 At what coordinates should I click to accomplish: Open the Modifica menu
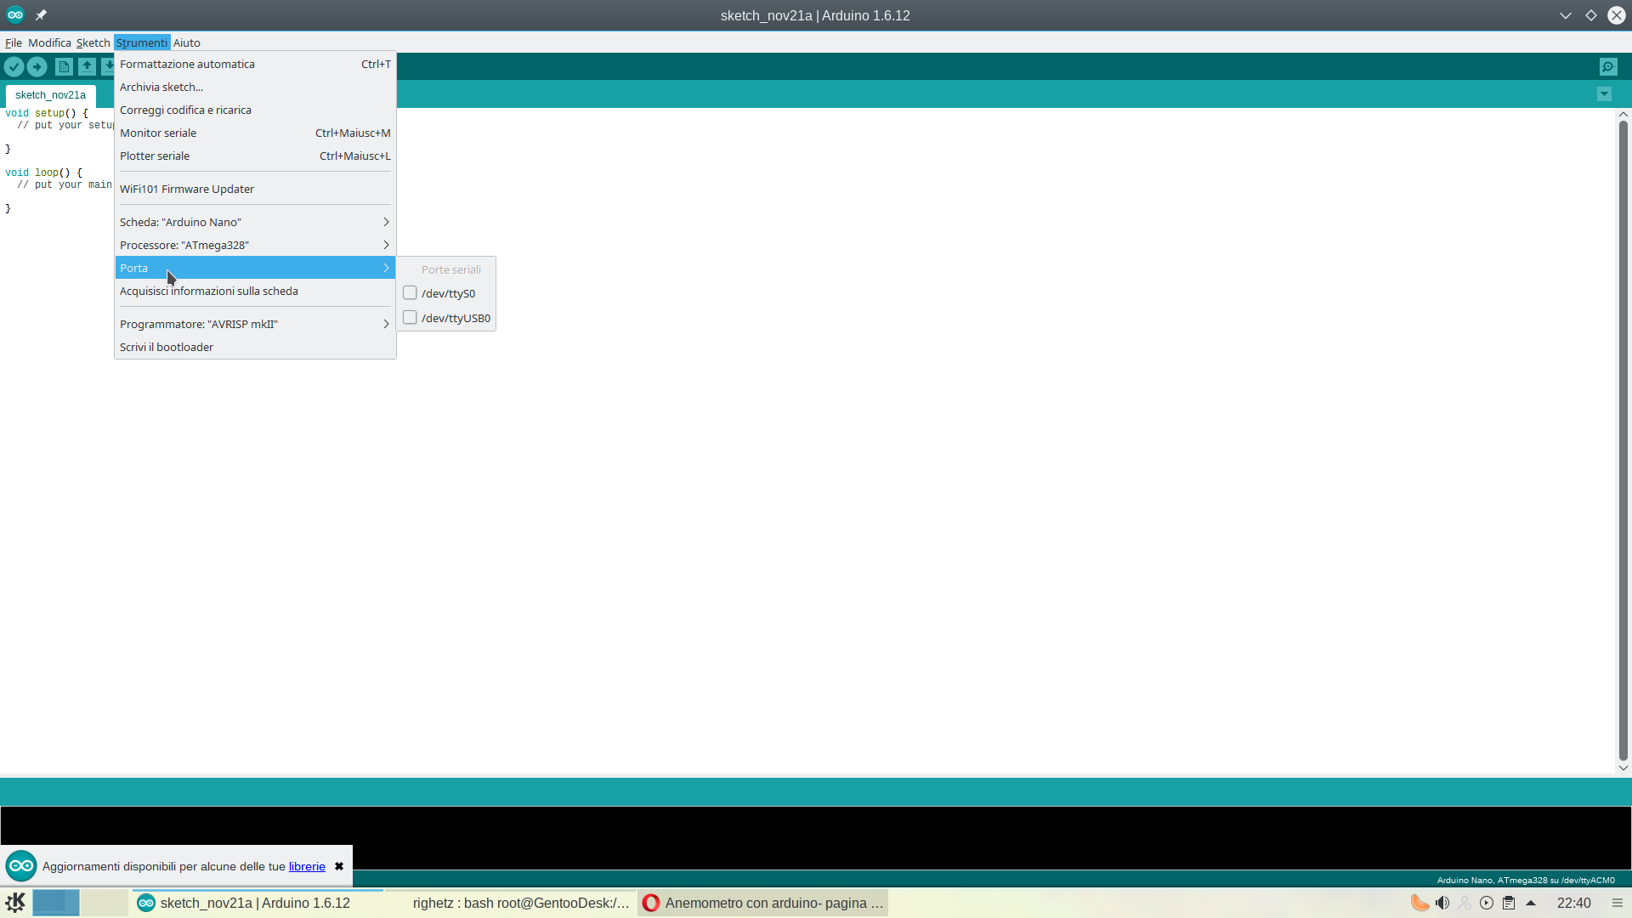point(49,42)
